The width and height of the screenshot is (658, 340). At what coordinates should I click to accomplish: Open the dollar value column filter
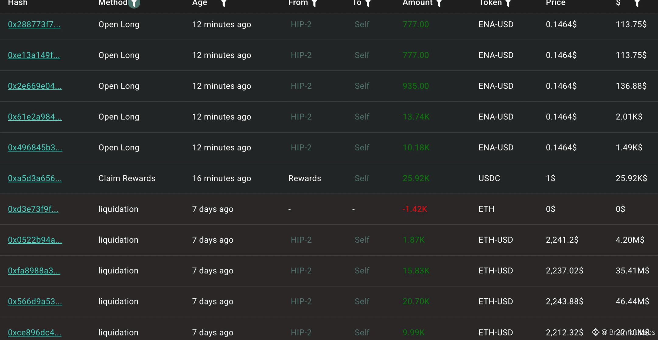(637, 3)
